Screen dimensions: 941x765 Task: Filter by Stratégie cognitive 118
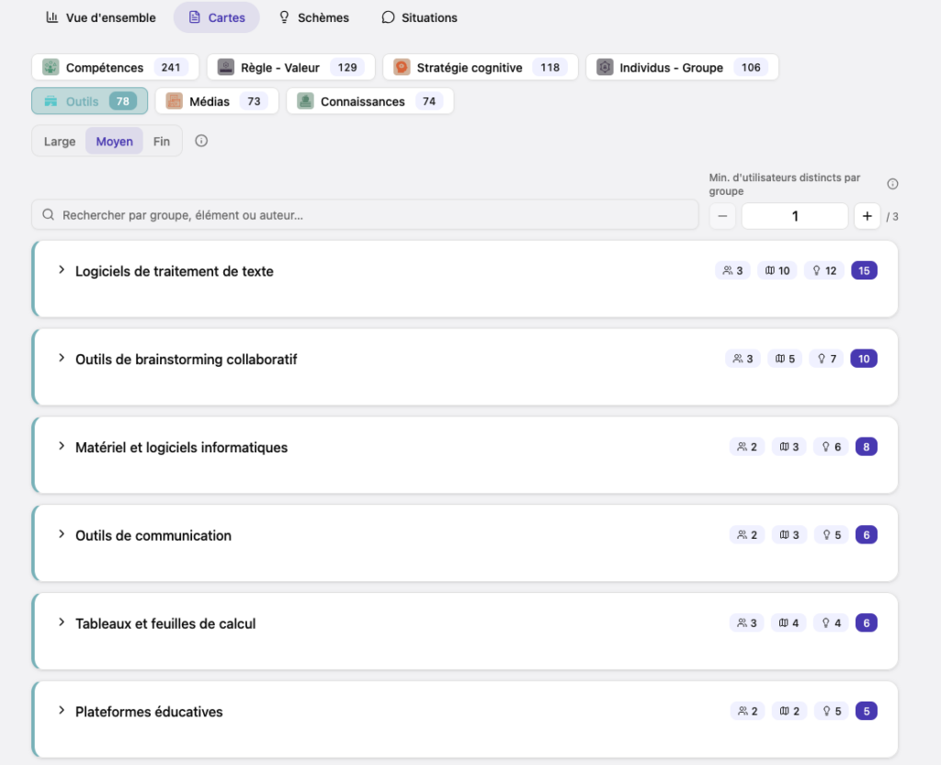point(480,67)
